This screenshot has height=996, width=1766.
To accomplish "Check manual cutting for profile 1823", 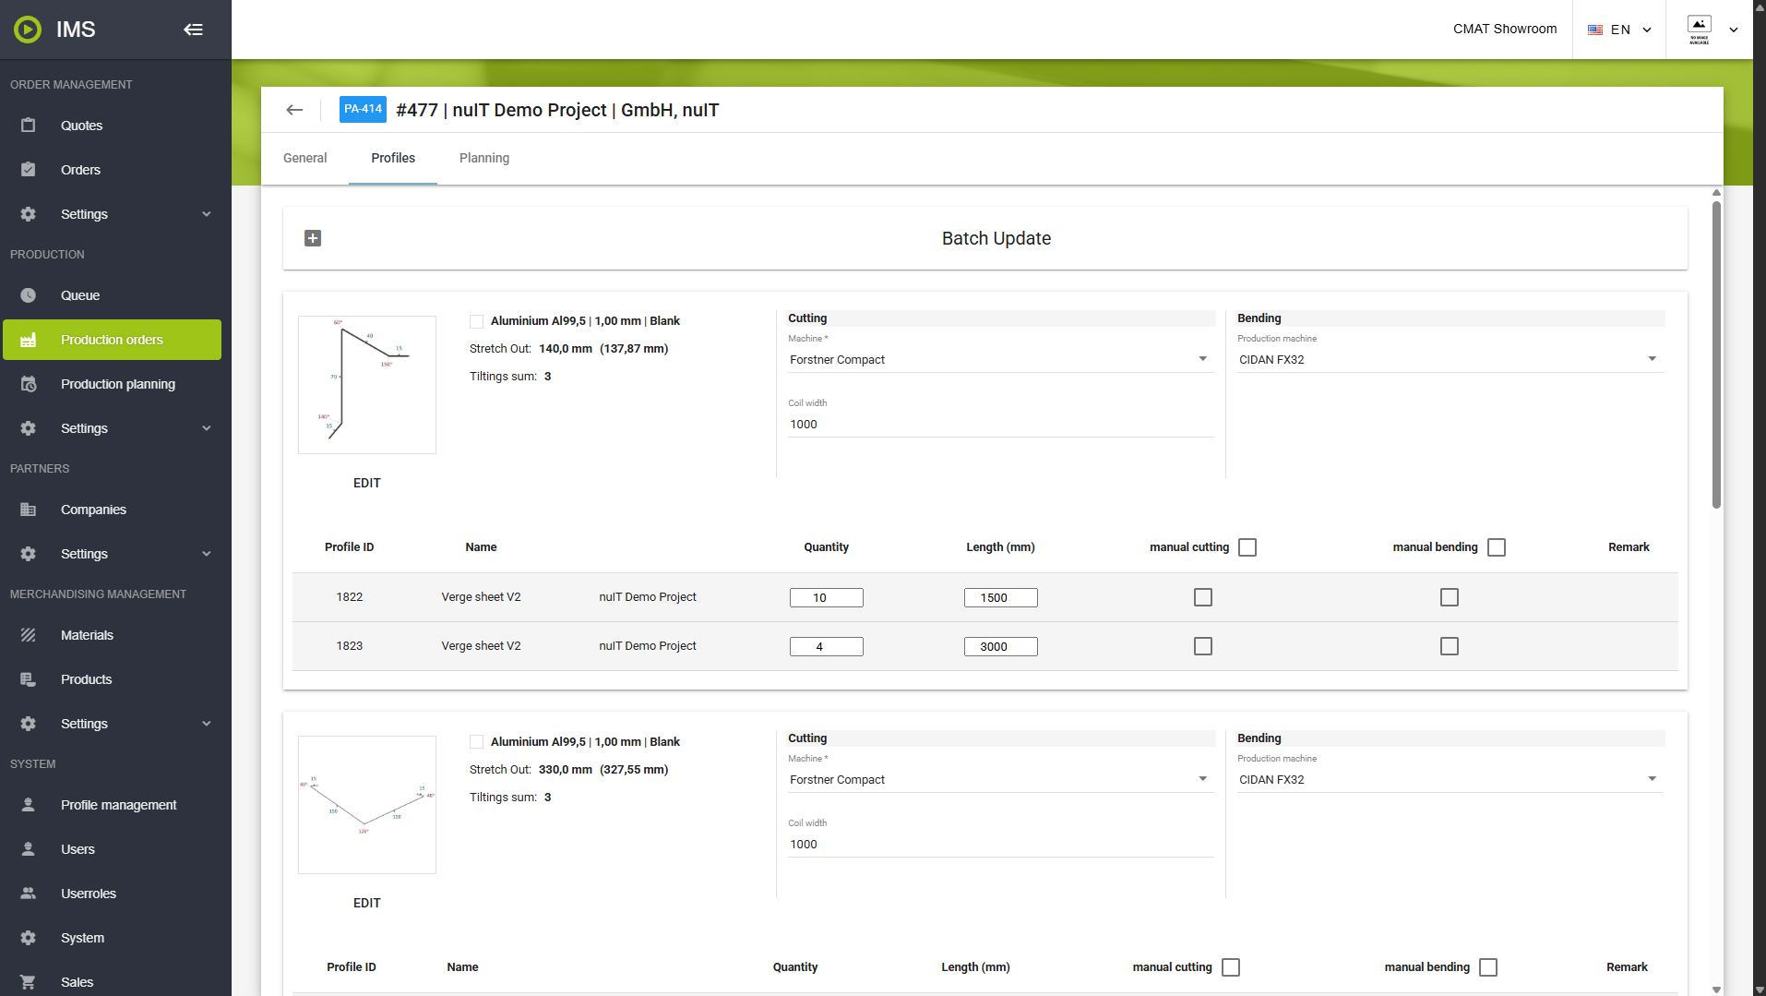I will point(1203,646).
